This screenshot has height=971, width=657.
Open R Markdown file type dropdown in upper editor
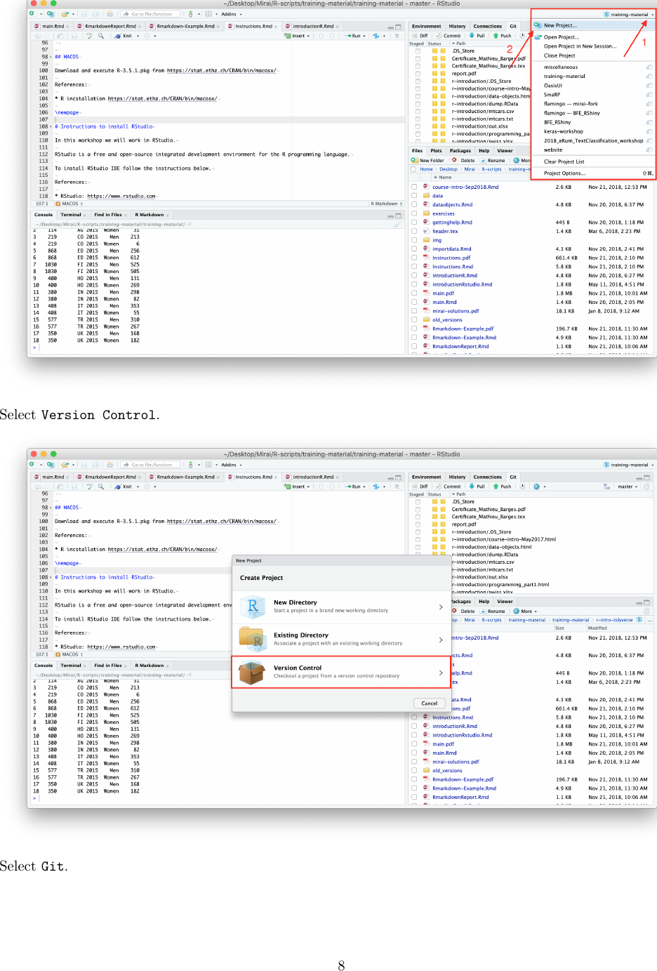click(387, 204)
